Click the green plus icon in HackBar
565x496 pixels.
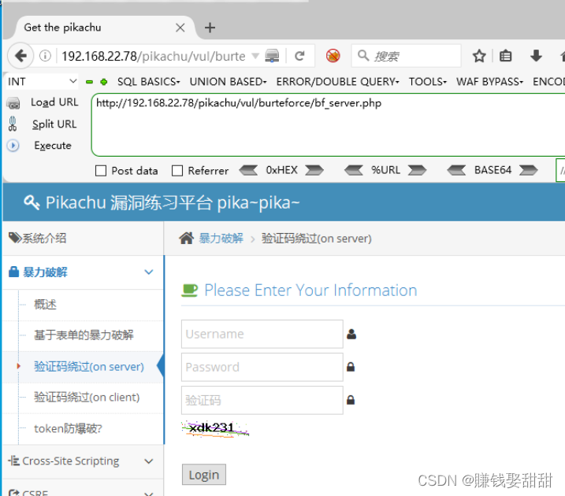point(104,82)
